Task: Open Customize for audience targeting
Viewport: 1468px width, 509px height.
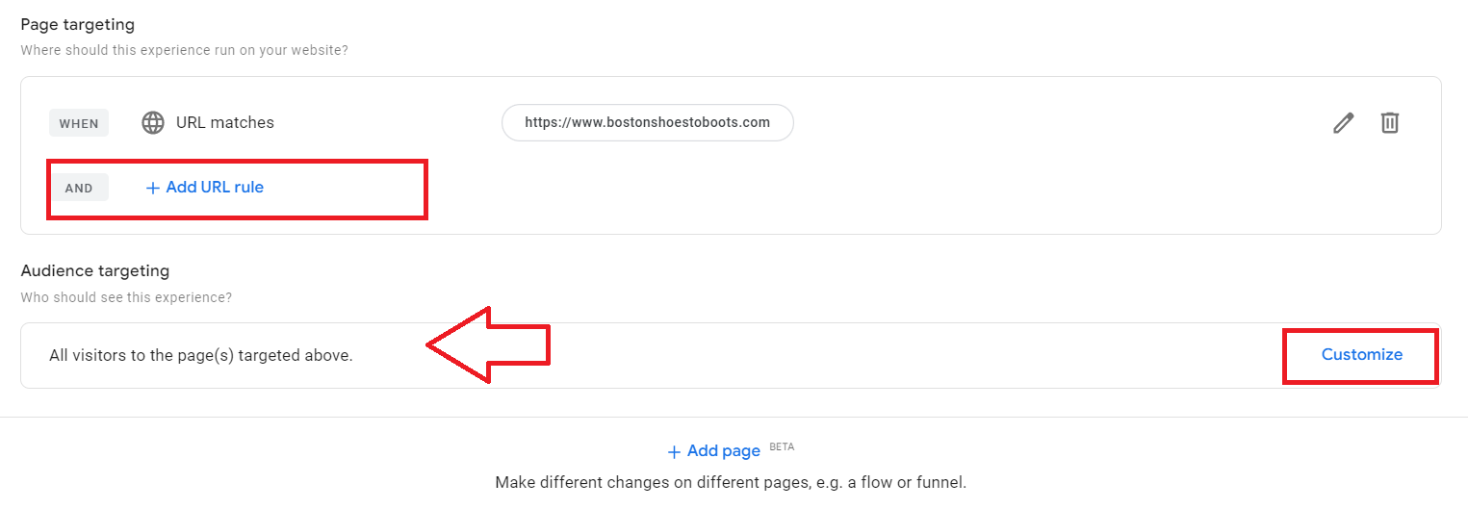Action: pos(1361,355)
